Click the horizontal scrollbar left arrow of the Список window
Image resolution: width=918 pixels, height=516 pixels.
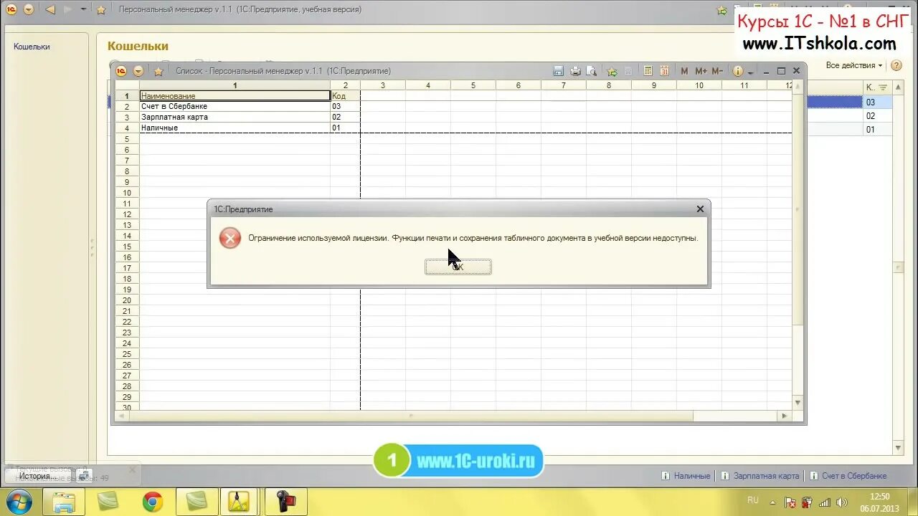pos(121,416)
